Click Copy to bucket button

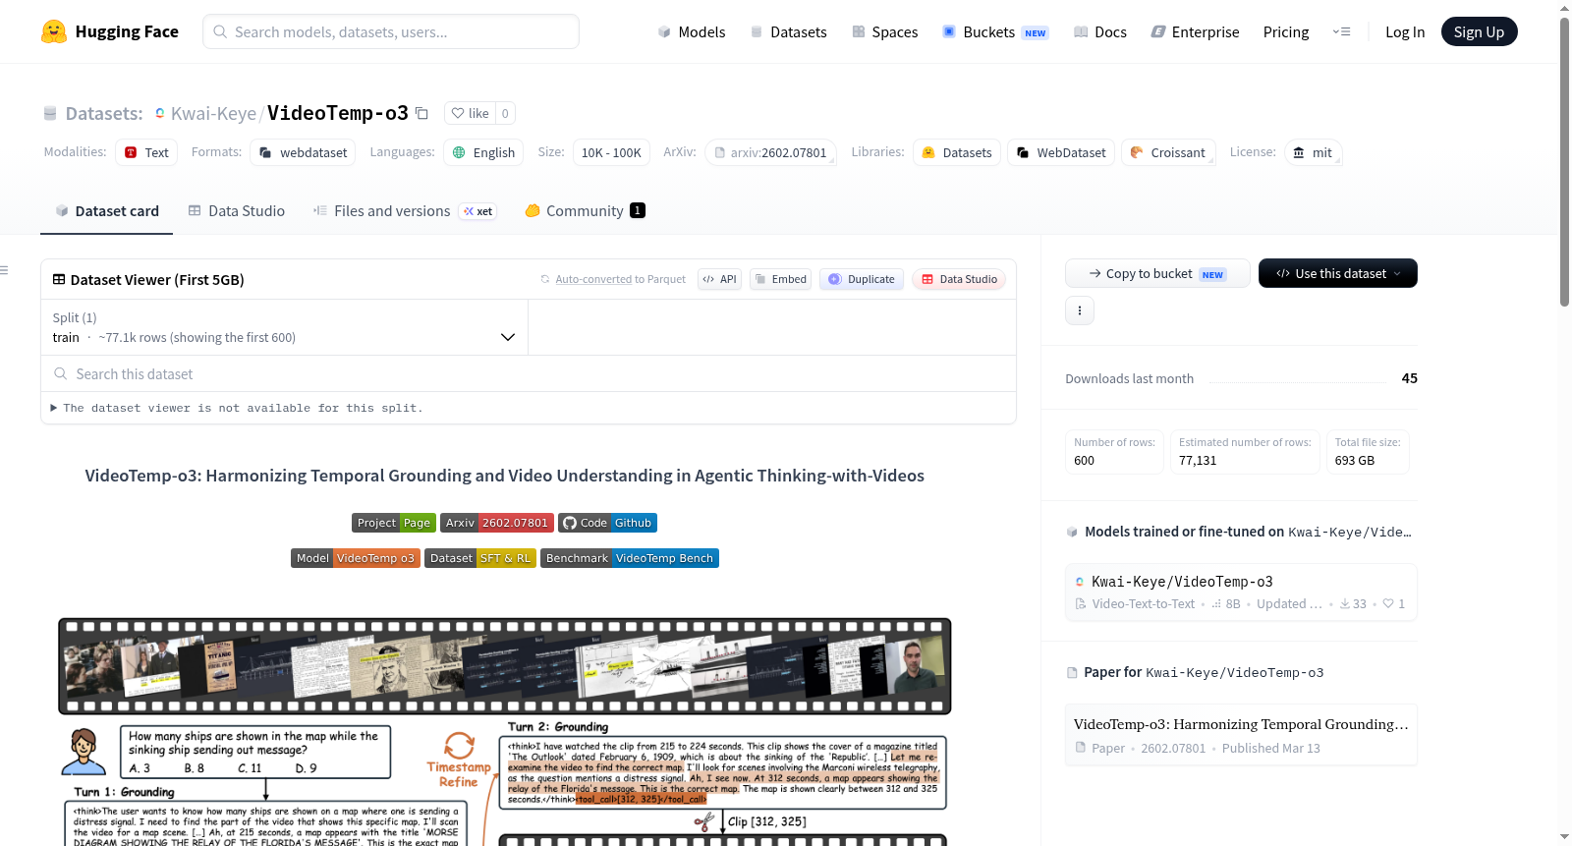(x=1157, y=273)
